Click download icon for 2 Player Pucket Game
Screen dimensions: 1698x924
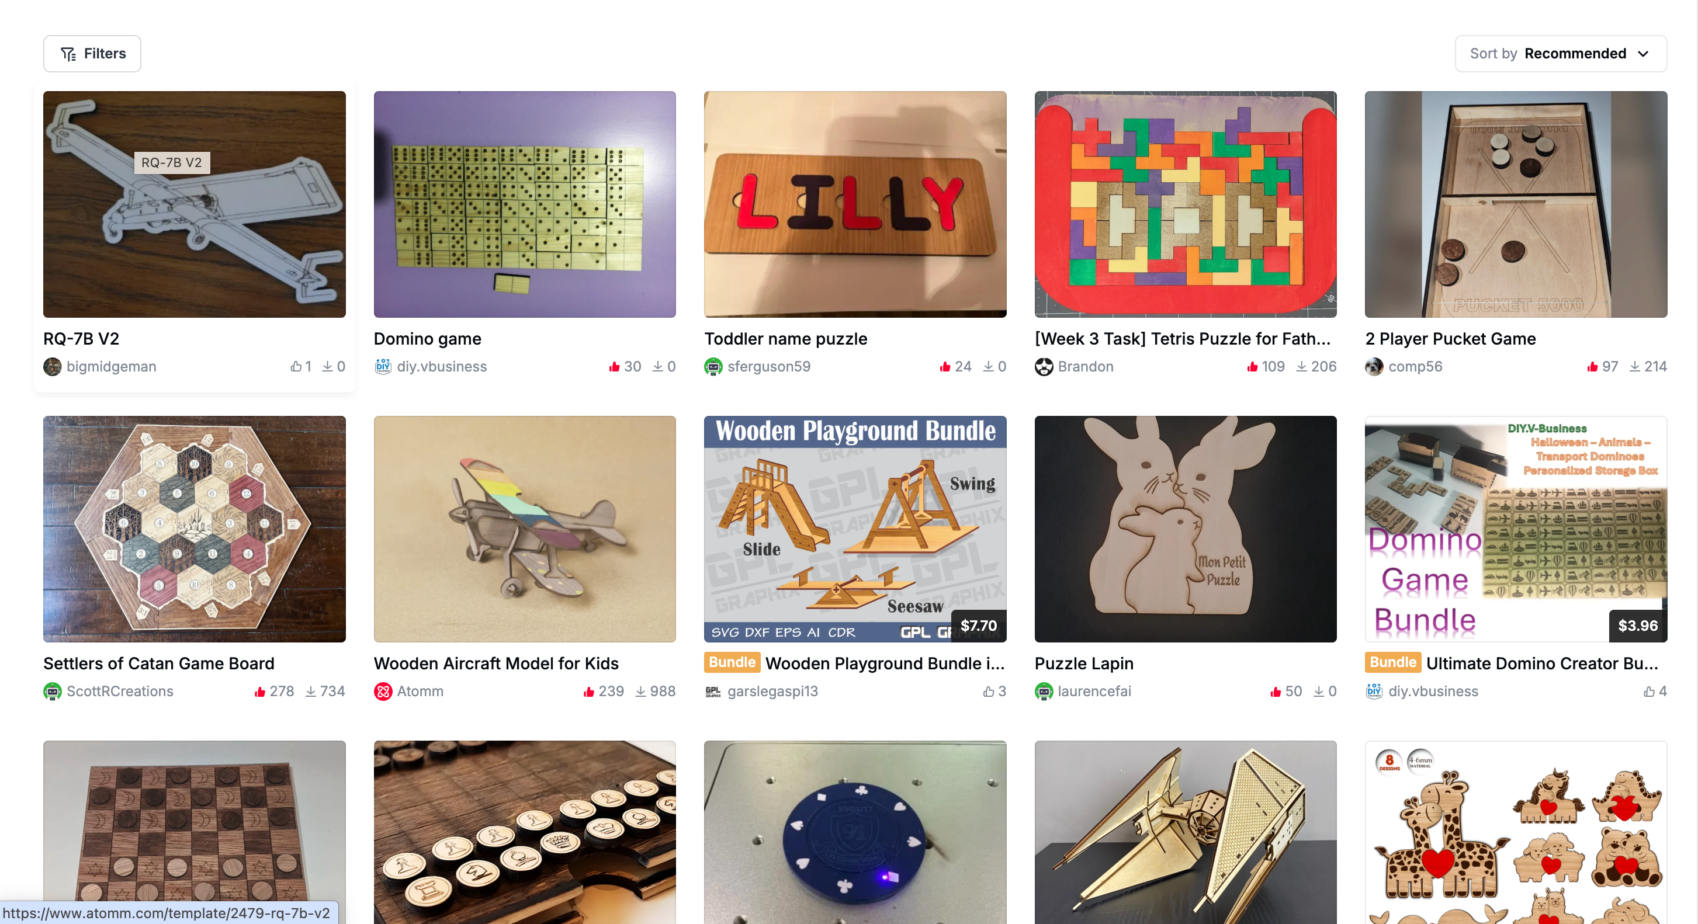(x=1634, y=366)
